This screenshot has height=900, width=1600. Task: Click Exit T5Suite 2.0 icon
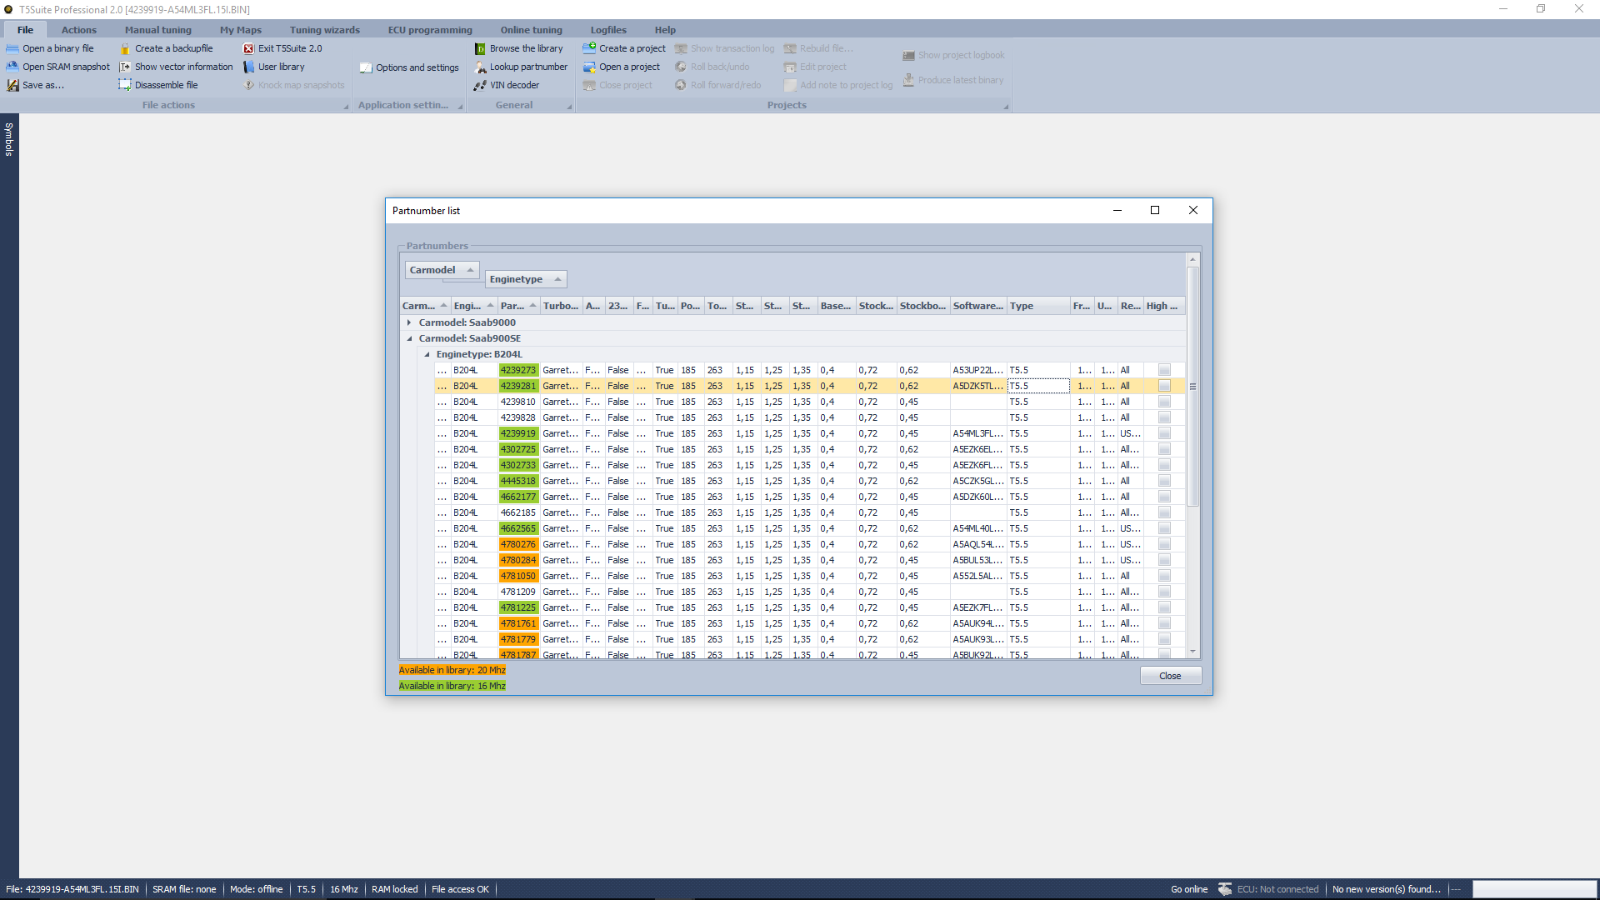pyautogui.click(x=248, y=48)
